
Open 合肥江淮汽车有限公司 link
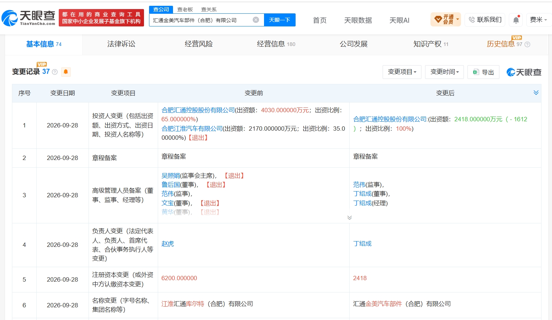coord(192,129)
